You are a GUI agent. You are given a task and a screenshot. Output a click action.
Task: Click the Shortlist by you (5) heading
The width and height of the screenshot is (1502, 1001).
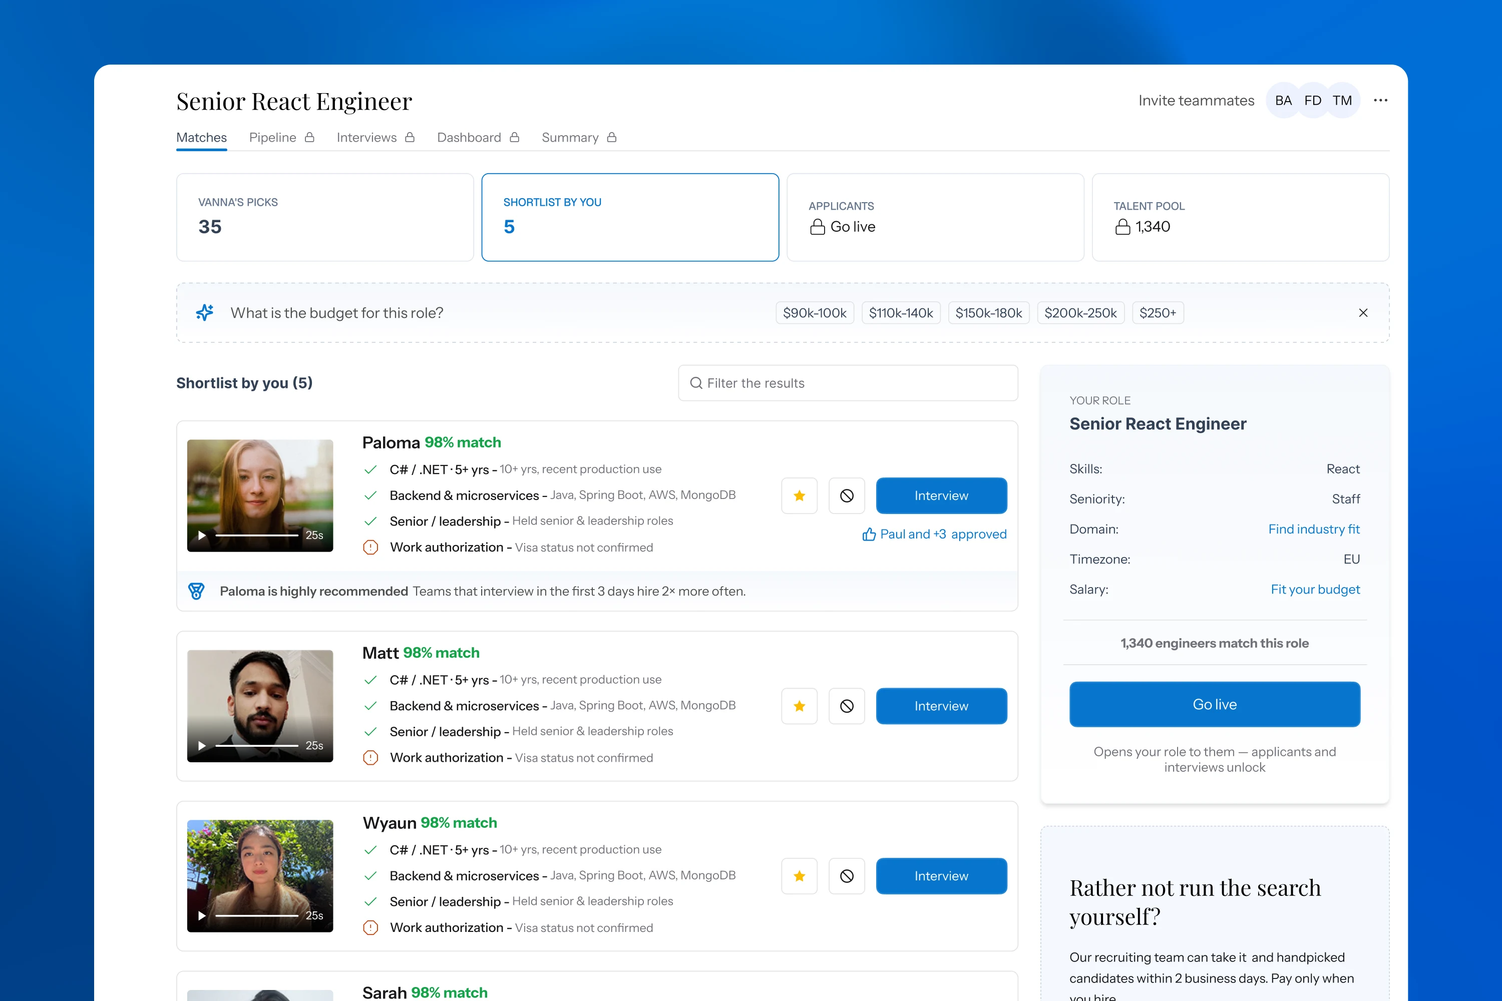[245, 383]
